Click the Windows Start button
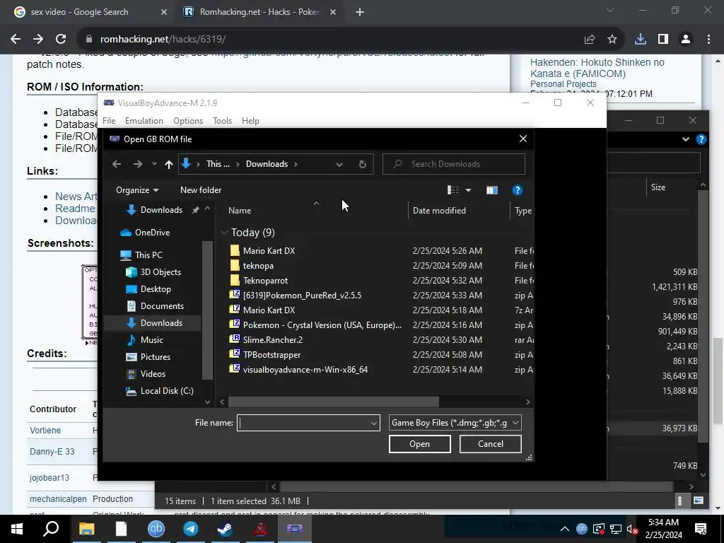 tap(17, 529)
